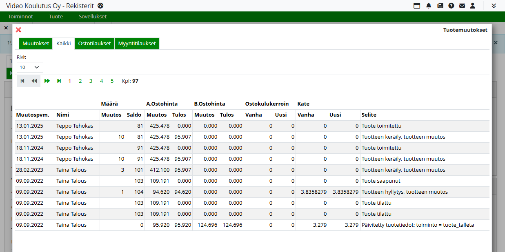Click the user profile icon
Screen dimensions: 505x252
[x=473, y=6]
